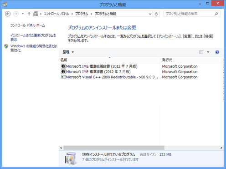
Task: Click the magnifier search icon
Action: point(216,14)
